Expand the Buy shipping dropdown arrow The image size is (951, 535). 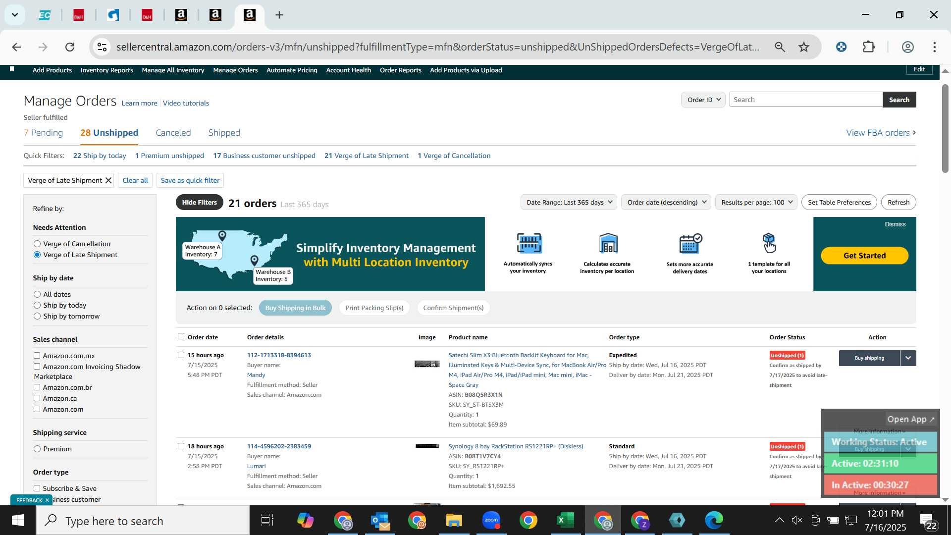click(908, 358)
